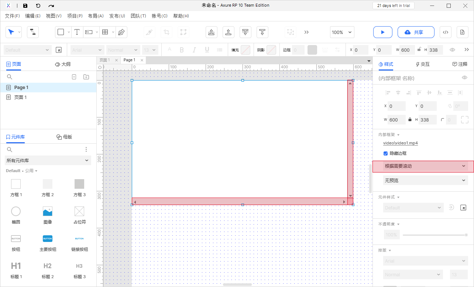
Task: Open the 发布(U) menu
Action: point(117,16)
